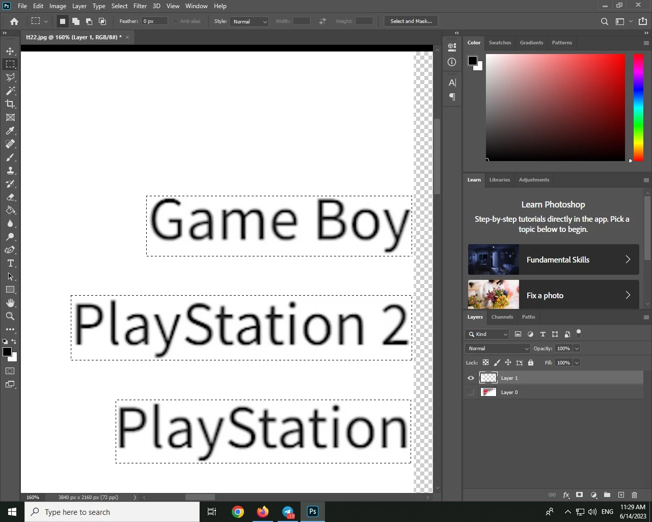This screenshot has width=652, height=522.
Task: Select the Pen tool
Action: 10,250
